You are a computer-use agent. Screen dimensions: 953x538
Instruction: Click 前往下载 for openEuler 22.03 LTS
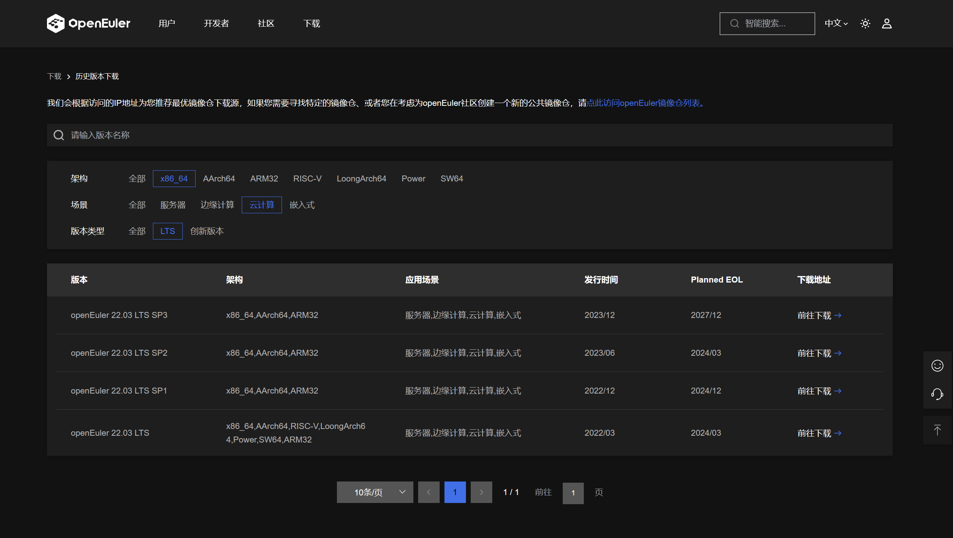819,433
